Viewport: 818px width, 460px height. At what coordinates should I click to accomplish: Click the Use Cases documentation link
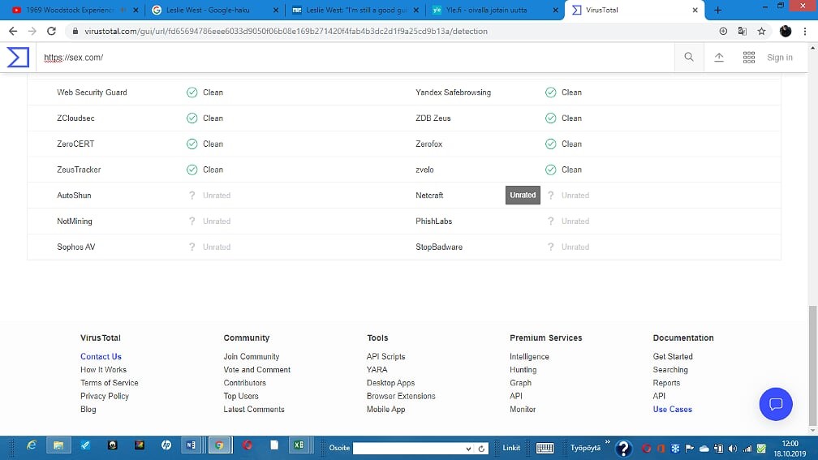(x=672, y=409)
